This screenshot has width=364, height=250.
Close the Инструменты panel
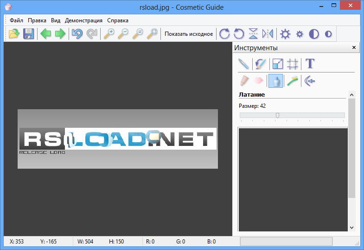point(354,47)
